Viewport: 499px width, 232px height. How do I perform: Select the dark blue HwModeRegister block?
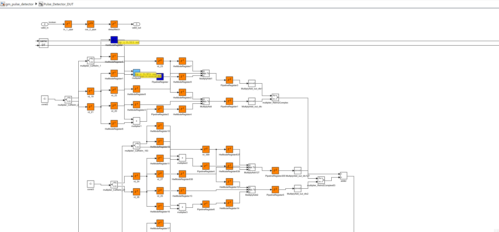[114, 40]
